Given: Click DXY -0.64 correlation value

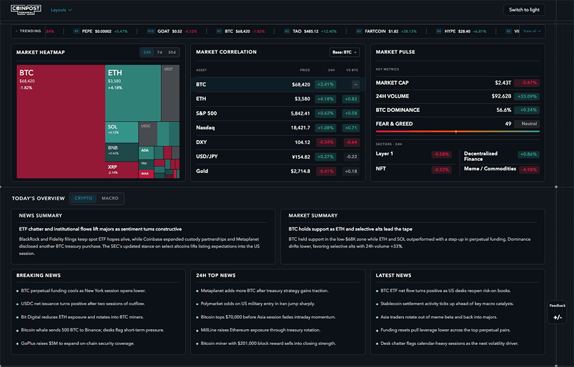Looking at the screenshot, I should pos(352,142).
